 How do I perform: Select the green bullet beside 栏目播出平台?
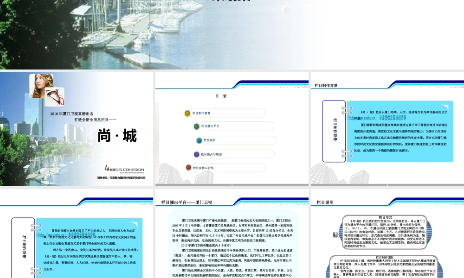tap(196, 126)
